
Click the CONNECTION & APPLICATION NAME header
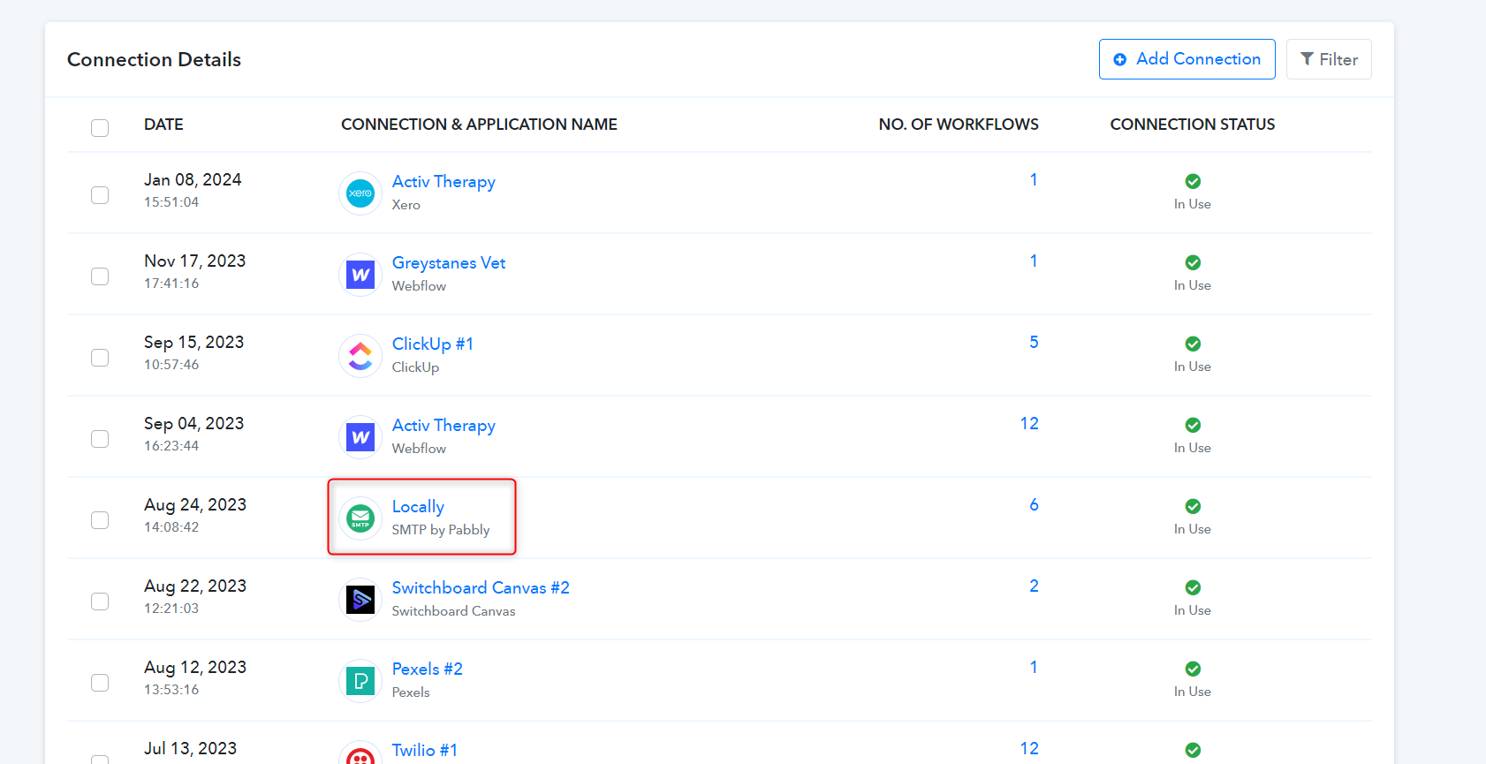point(479,125)
